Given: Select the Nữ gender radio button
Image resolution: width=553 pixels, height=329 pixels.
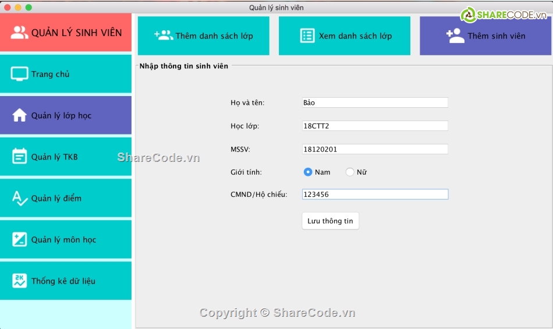Looking at the screenshot, I should tap(350, 172).
